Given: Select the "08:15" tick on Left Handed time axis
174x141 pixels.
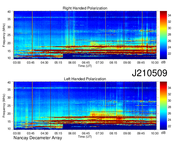Looking at the screenshot, I should point(113,133).
